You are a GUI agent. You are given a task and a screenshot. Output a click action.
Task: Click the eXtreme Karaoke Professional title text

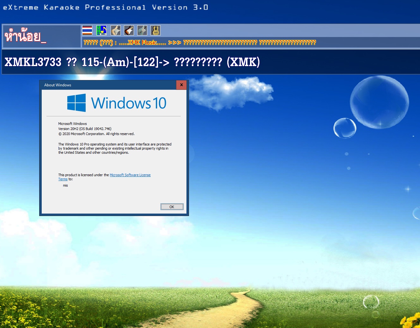click(x=106, y=7)
